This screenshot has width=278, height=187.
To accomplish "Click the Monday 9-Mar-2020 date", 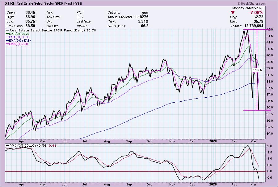I will (x=248, y=8).
